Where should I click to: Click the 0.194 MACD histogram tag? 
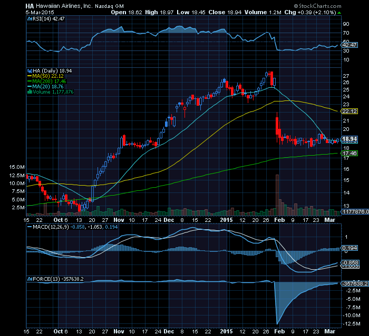[349, 248]
